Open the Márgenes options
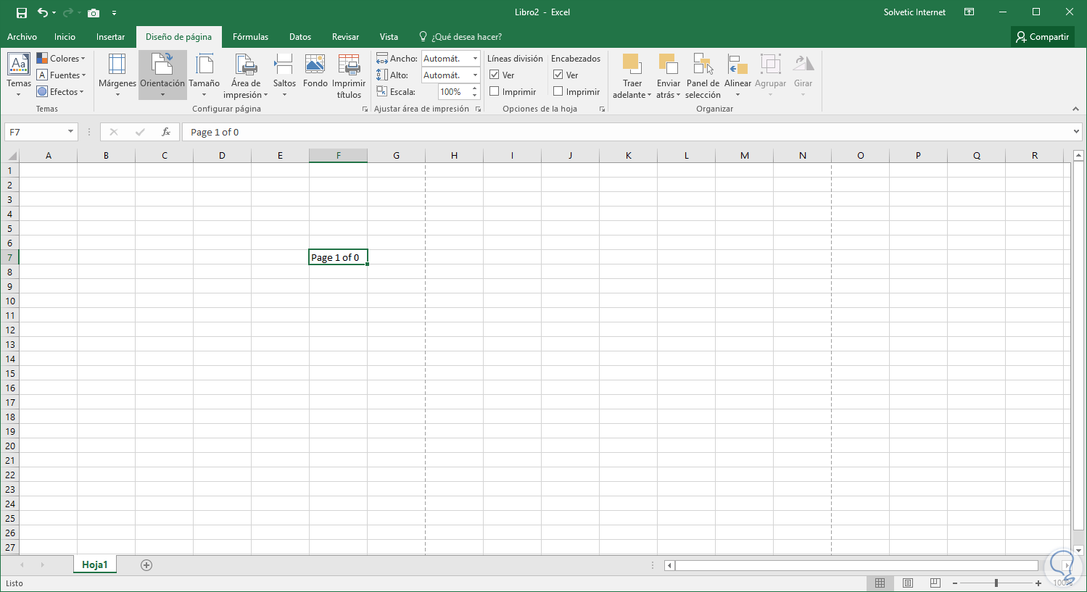 [x=117, y=75]
